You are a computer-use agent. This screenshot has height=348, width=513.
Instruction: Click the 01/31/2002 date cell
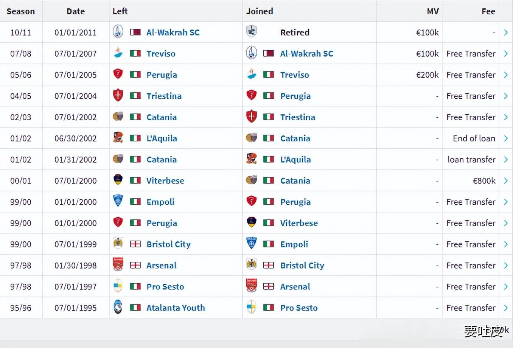tap(76, 160)
